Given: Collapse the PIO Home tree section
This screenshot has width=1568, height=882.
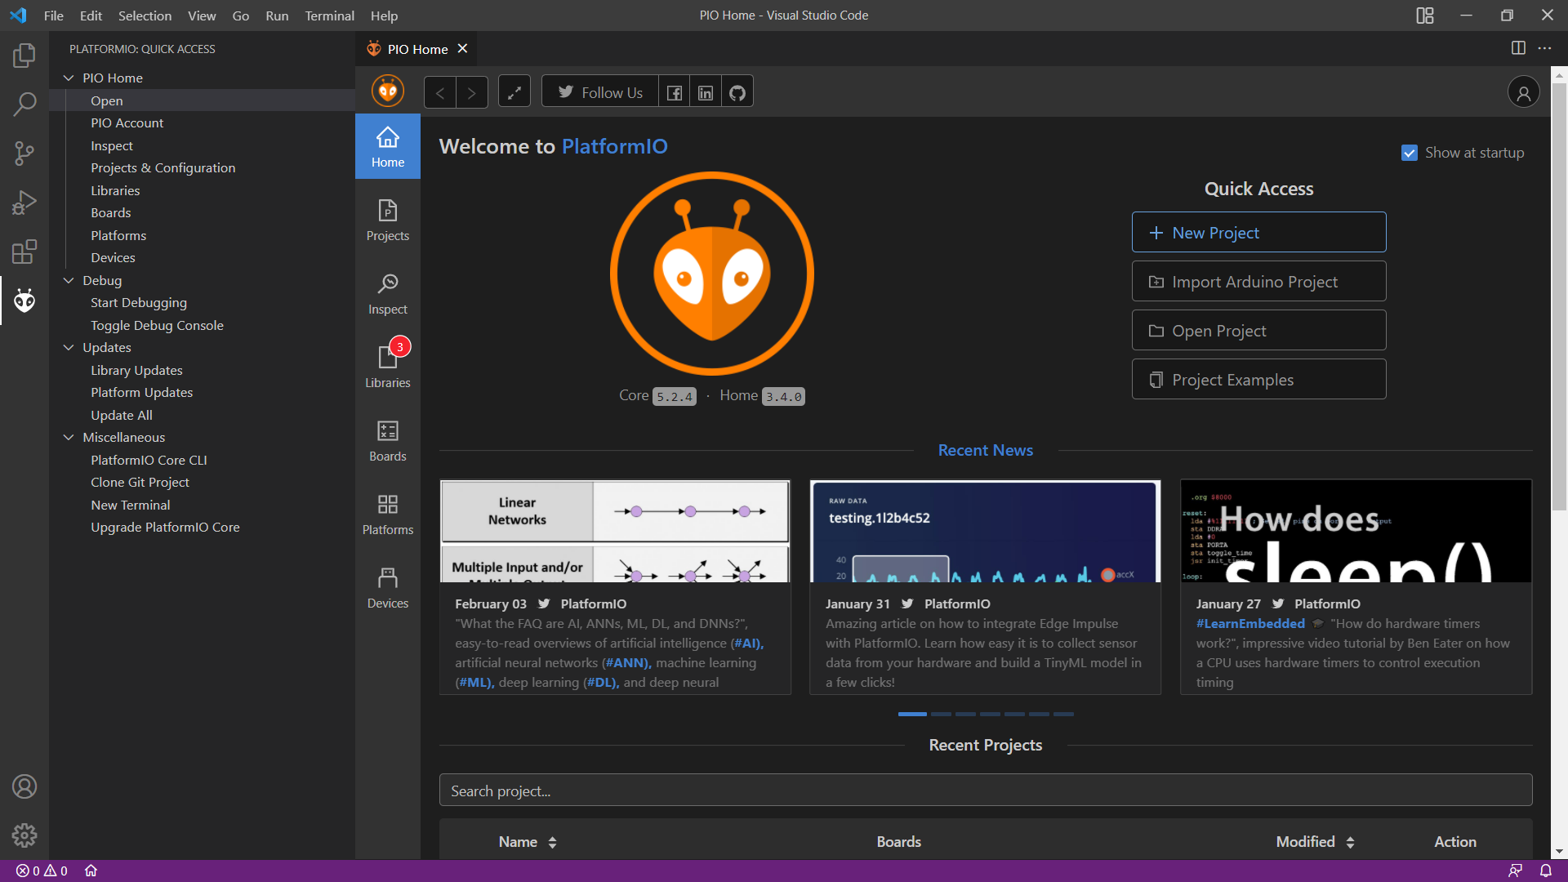Looking at the screenshot, I should point(69,78).
